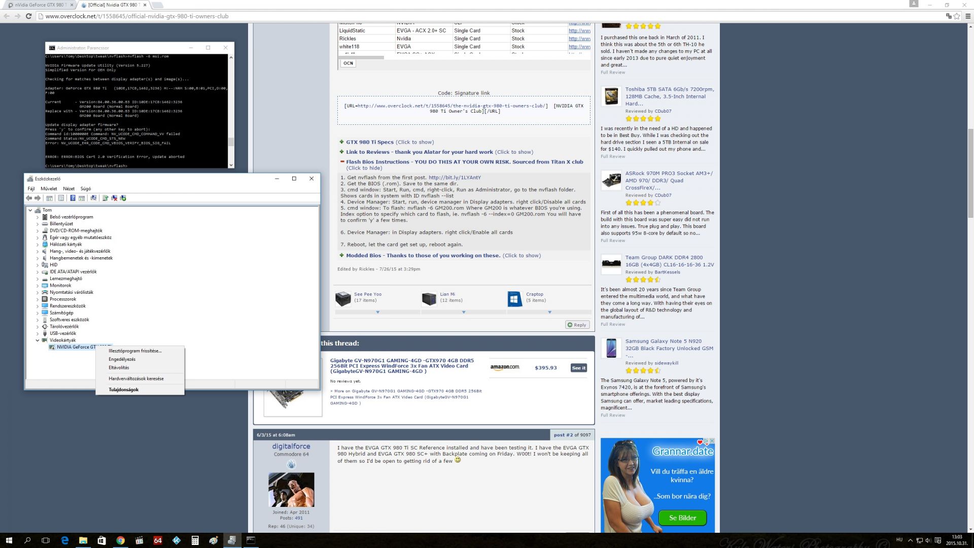This screenshot has height=548, width=974.
Task: Switch to the Command Prompt taskbar icon
Action: [x=251, y=540]
